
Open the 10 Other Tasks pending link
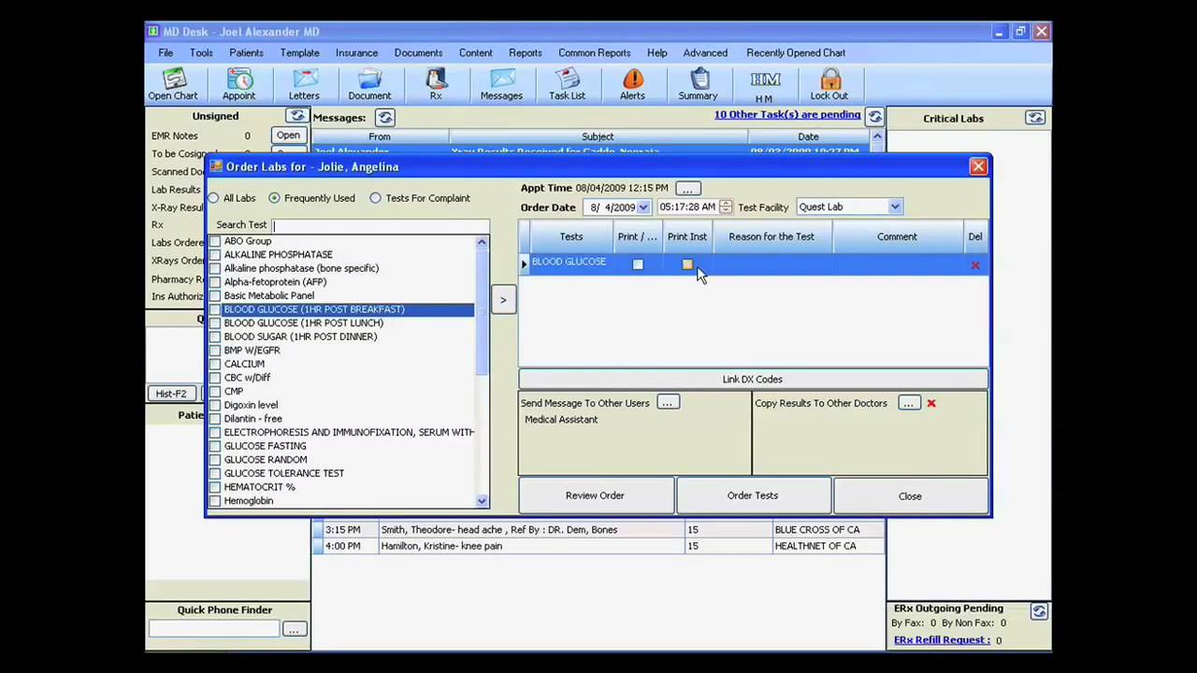[787, 115]
